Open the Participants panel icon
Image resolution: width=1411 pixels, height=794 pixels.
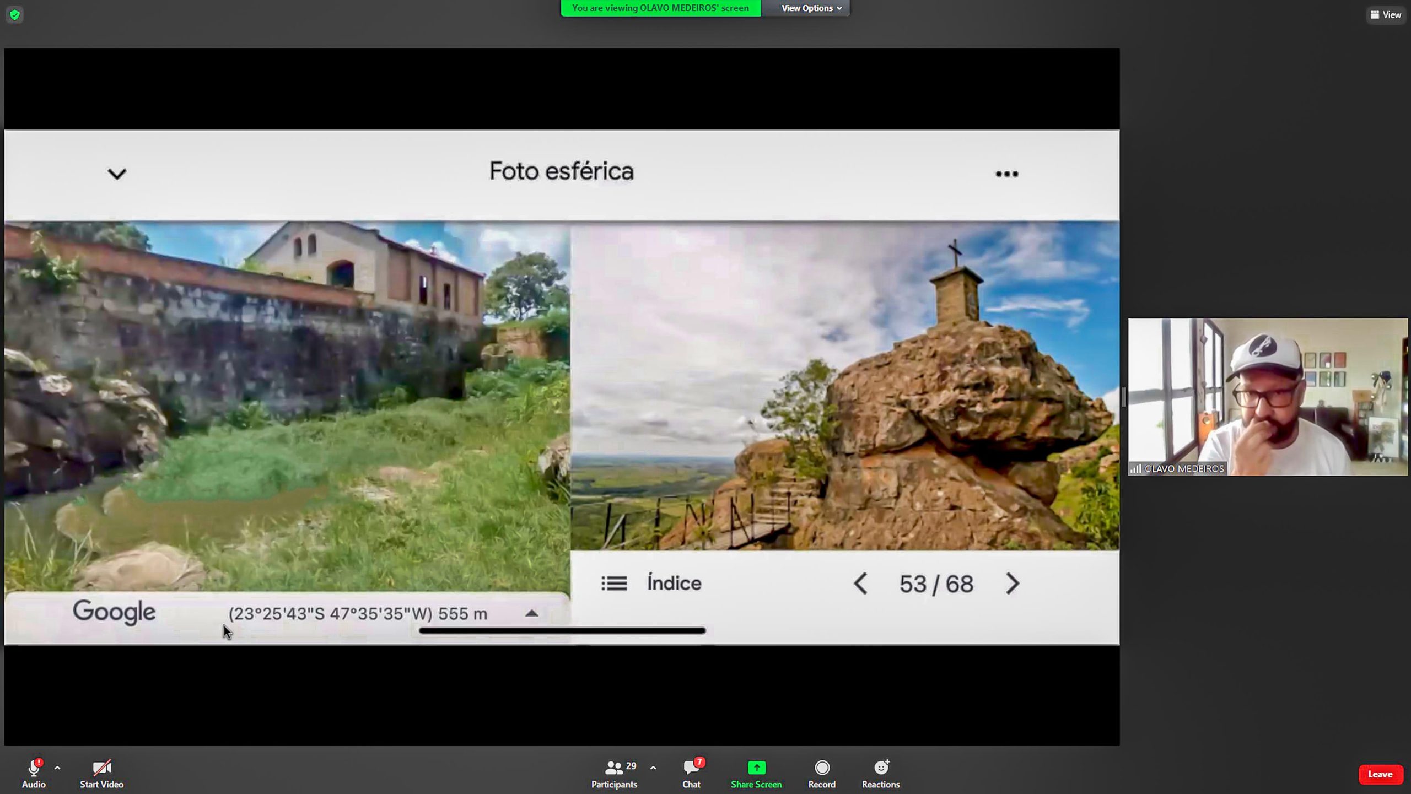click(613, 768)
